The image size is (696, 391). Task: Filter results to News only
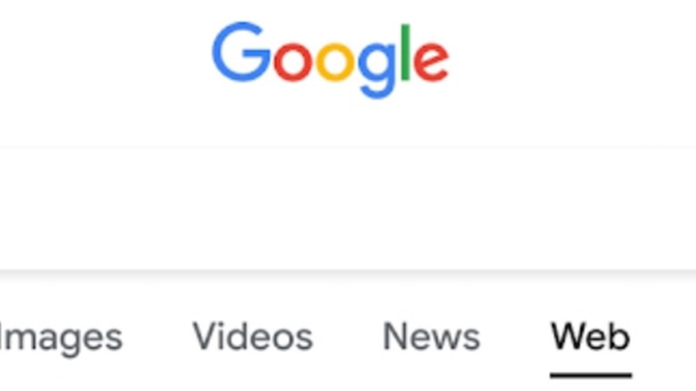pos(431,336)
